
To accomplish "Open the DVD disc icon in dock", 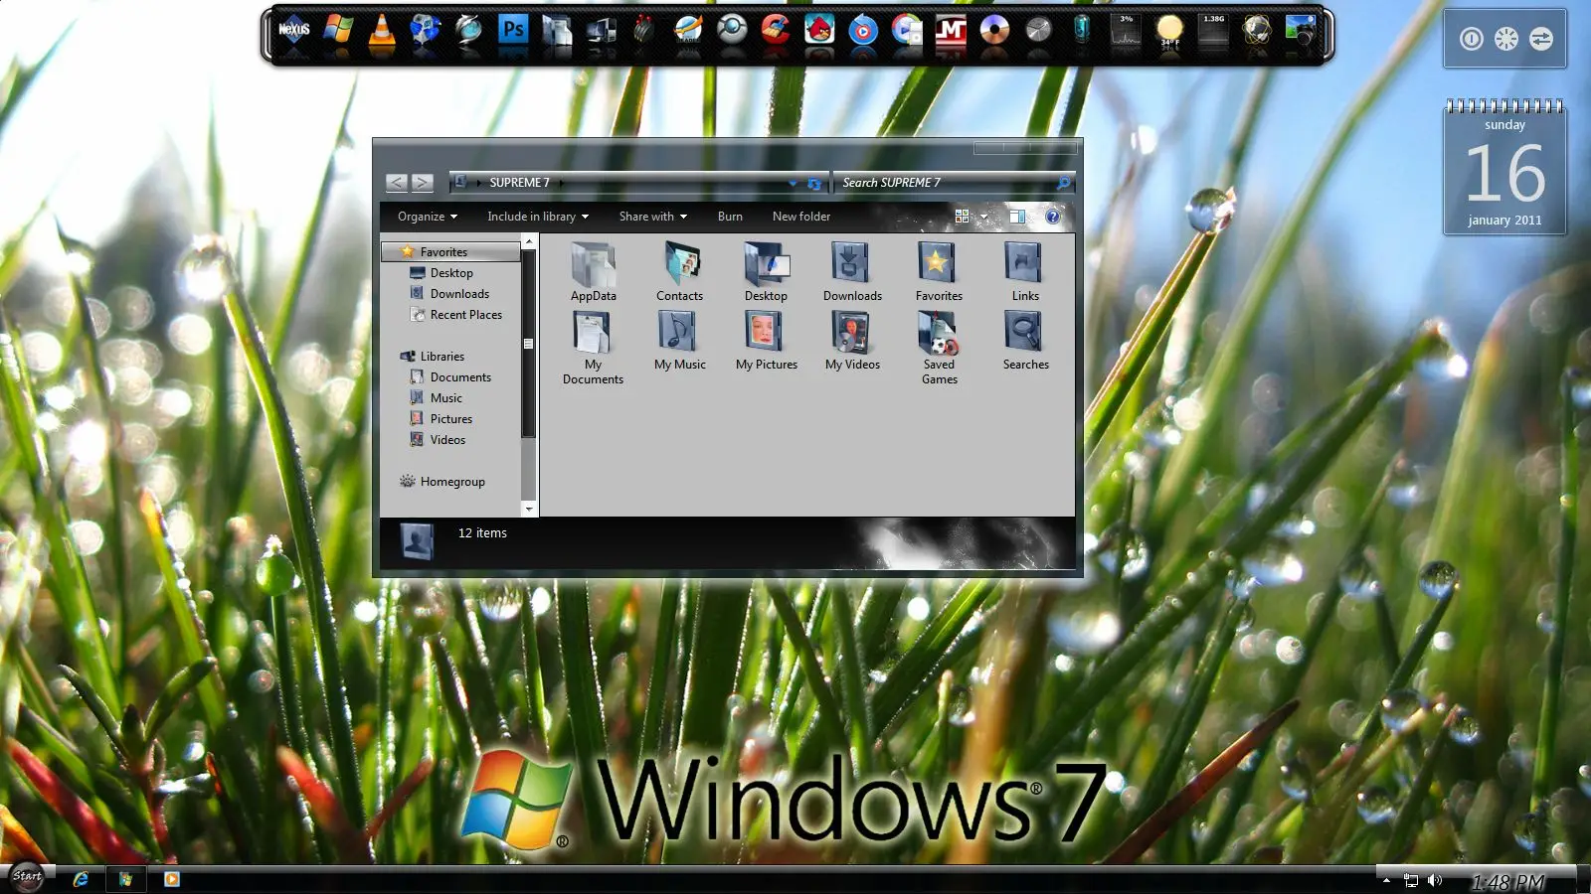I will 994,30.
